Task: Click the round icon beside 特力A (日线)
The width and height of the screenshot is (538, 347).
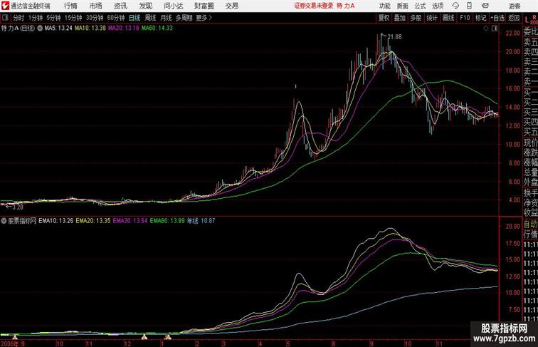Action: [40, 29]
